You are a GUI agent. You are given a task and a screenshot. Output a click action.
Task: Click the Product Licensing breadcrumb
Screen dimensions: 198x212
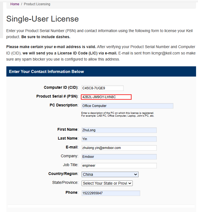coord(37,4)
